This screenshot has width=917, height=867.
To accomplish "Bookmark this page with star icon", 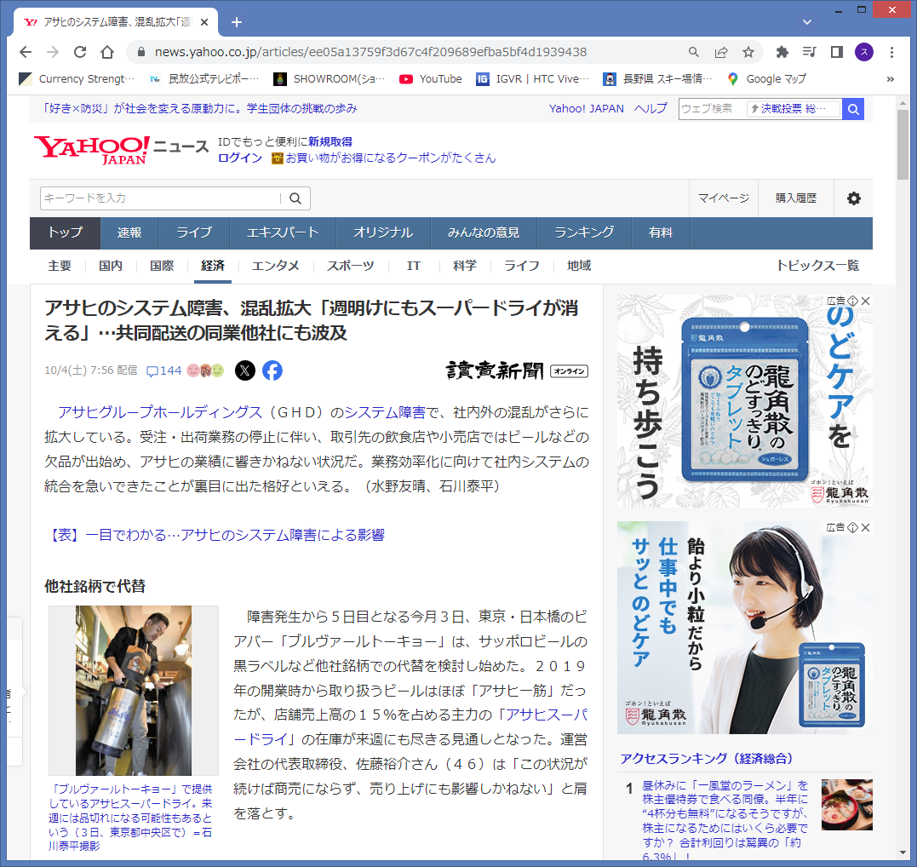I will click(748, 52).
